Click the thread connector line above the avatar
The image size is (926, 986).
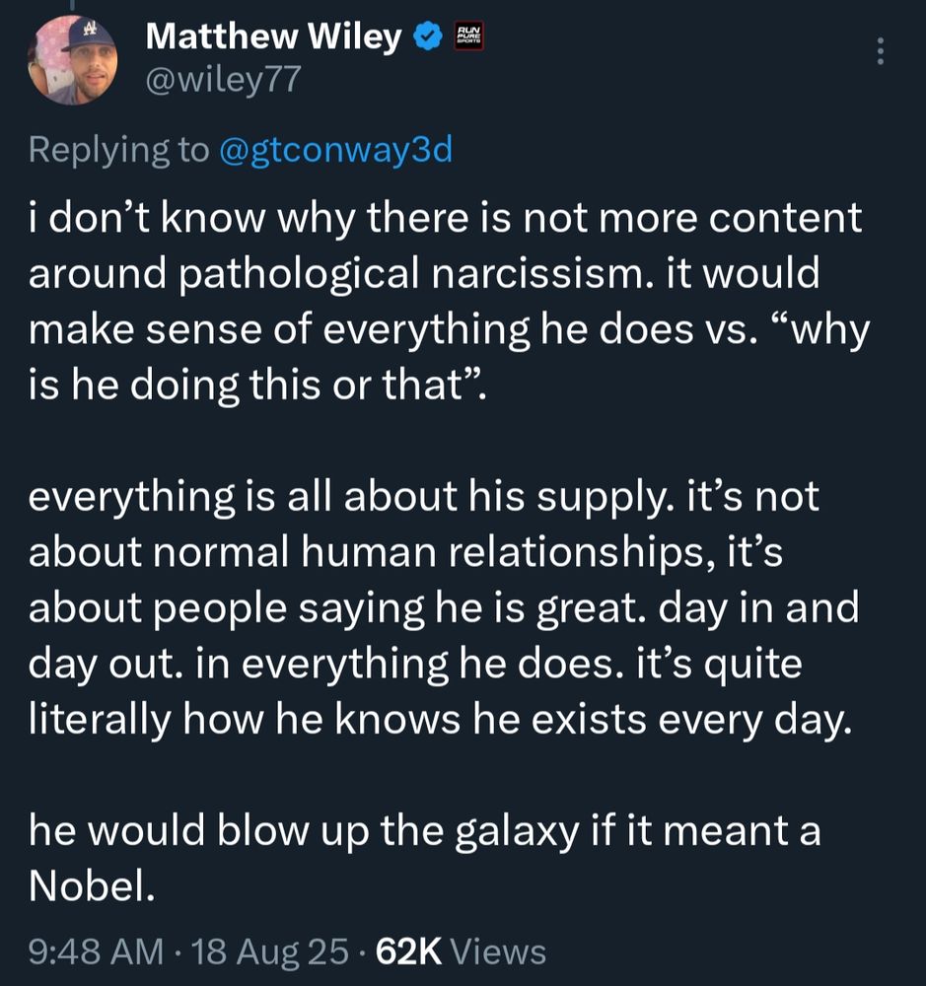[x=72, y=6]
